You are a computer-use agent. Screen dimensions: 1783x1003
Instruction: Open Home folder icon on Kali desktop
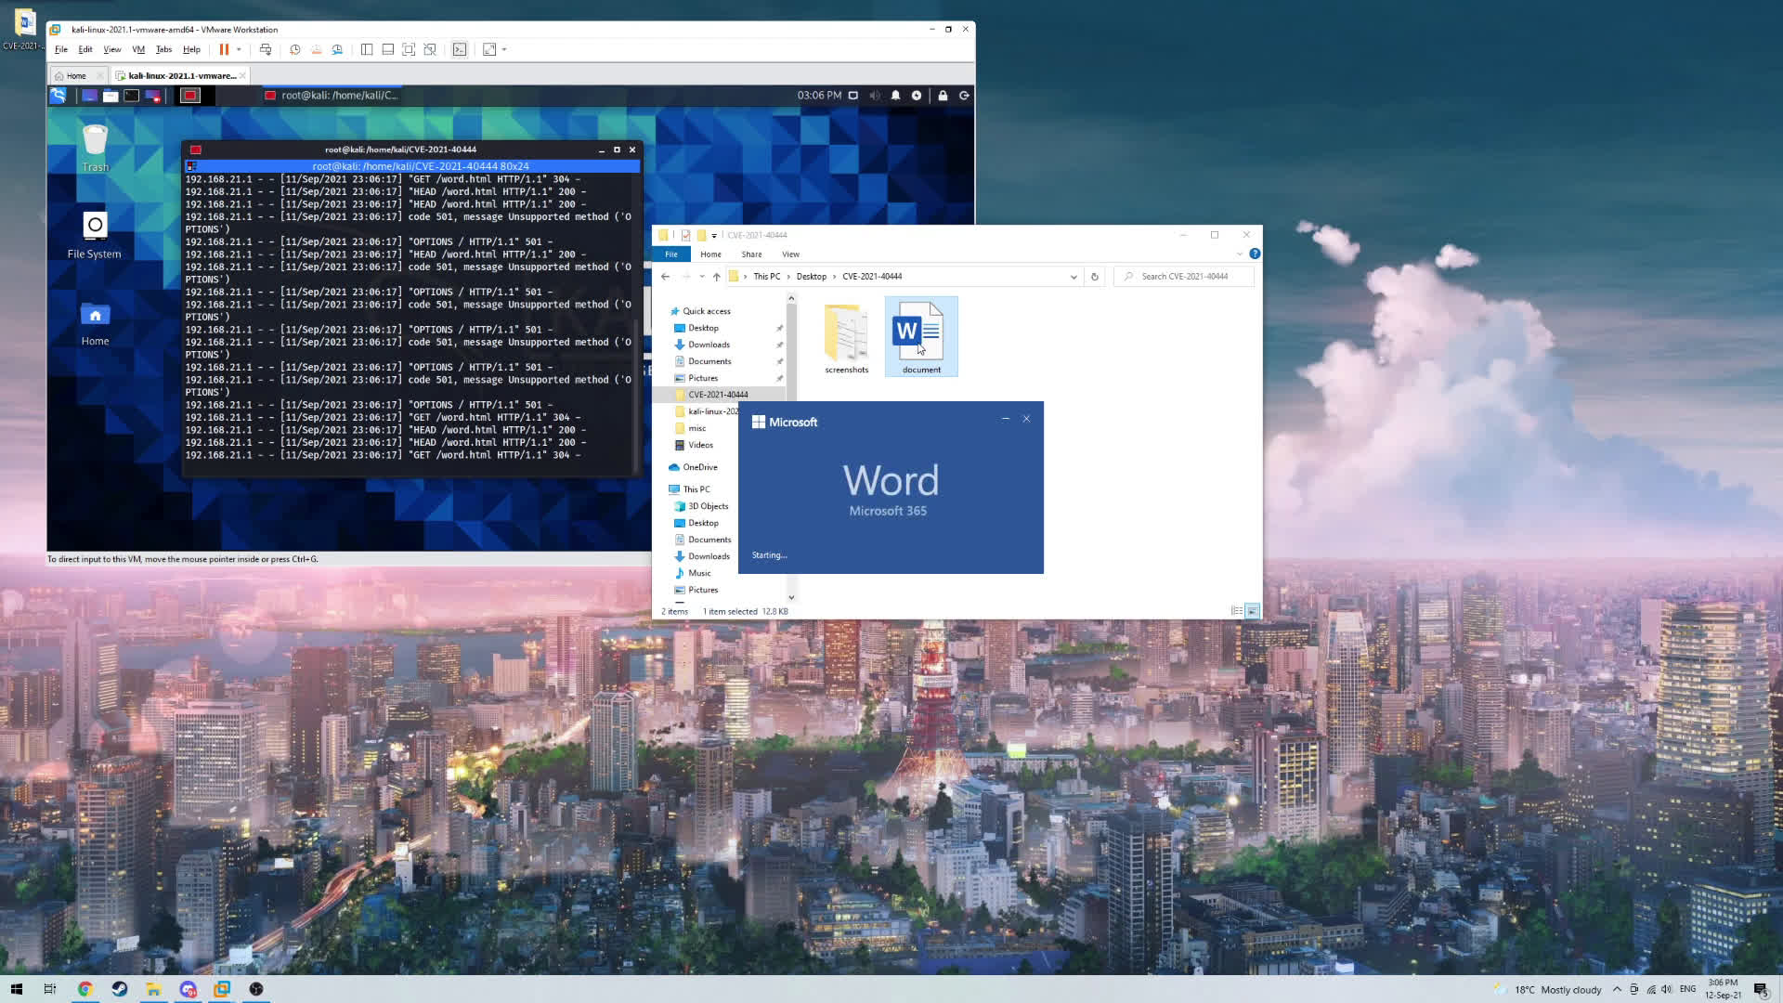pos(95,324)
